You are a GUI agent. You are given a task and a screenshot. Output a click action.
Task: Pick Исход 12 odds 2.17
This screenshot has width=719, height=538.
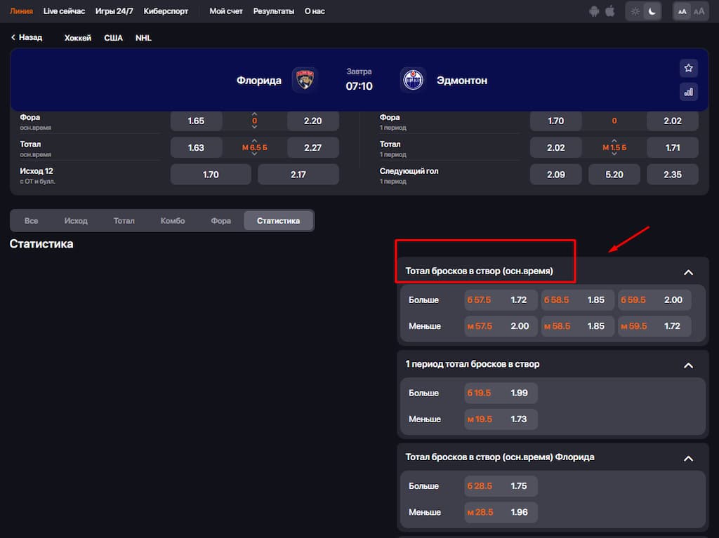tap(298, 175)
